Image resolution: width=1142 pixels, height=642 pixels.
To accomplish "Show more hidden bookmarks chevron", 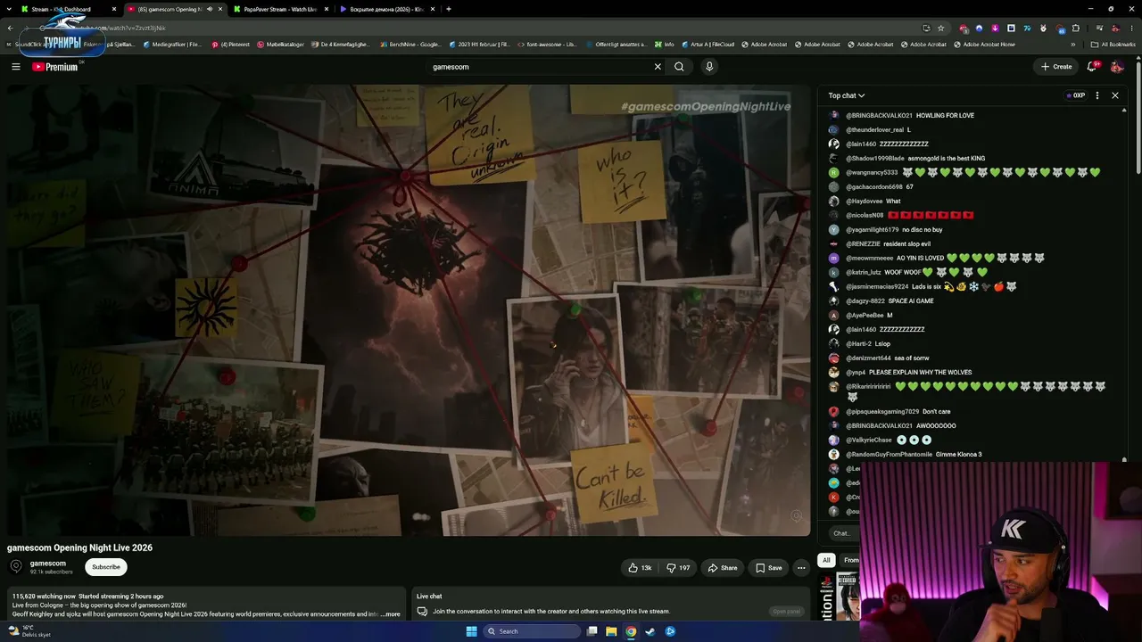I will tap(1073, 44).
